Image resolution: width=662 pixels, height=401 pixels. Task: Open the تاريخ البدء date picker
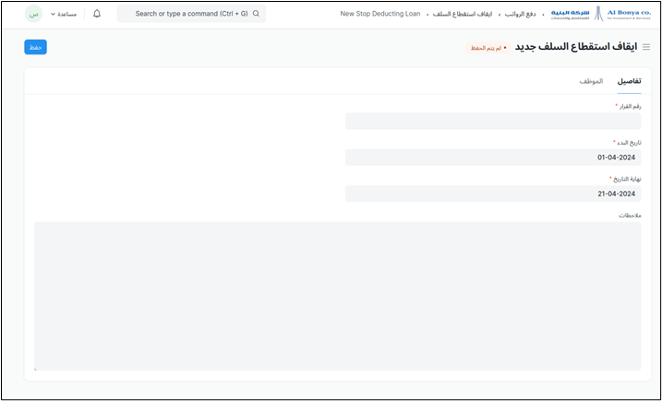(x=493, y=158)
